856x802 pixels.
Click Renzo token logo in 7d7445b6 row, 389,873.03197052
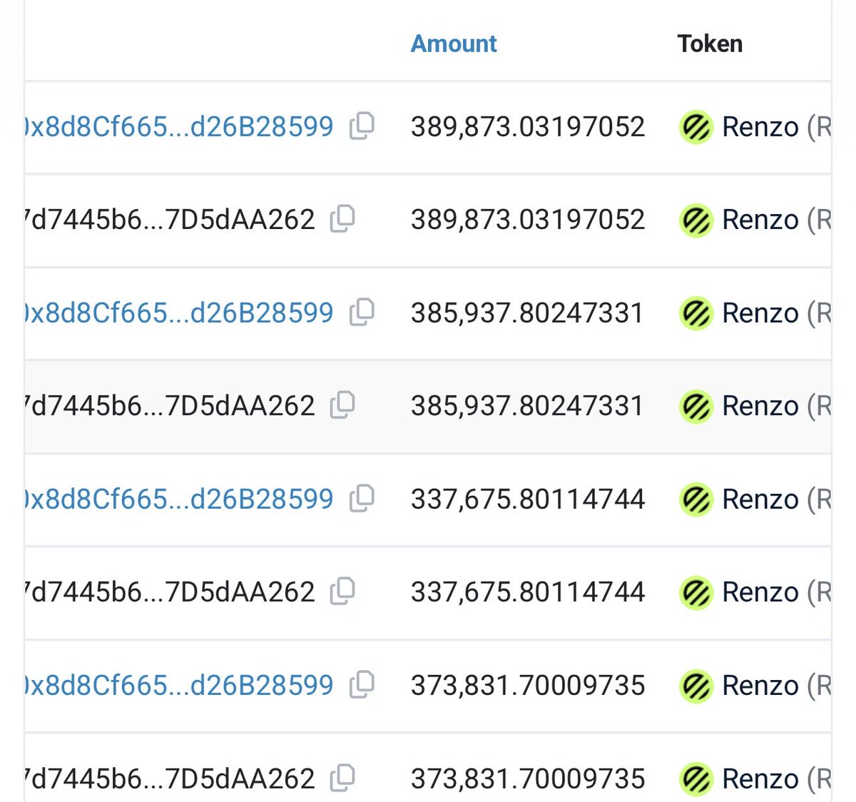pyautogui.click(x=696, y=220)
